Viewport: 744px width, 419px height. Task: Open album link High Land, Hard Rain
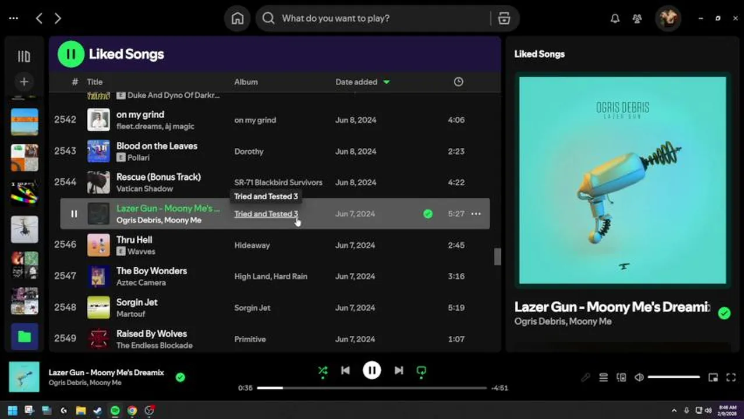click(271, 276)
